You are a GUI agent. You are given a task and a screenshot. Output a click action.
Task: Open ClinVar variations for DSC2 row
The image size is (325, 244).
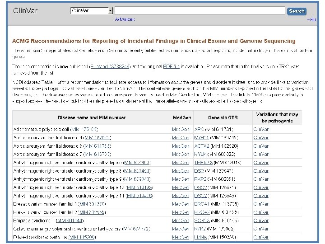261,196
